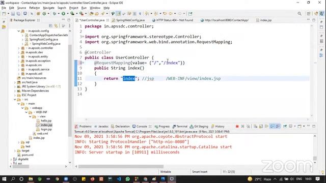326x183 pixels.
Task: Minimize the Console view panel
Action: (x=309, y=126)
